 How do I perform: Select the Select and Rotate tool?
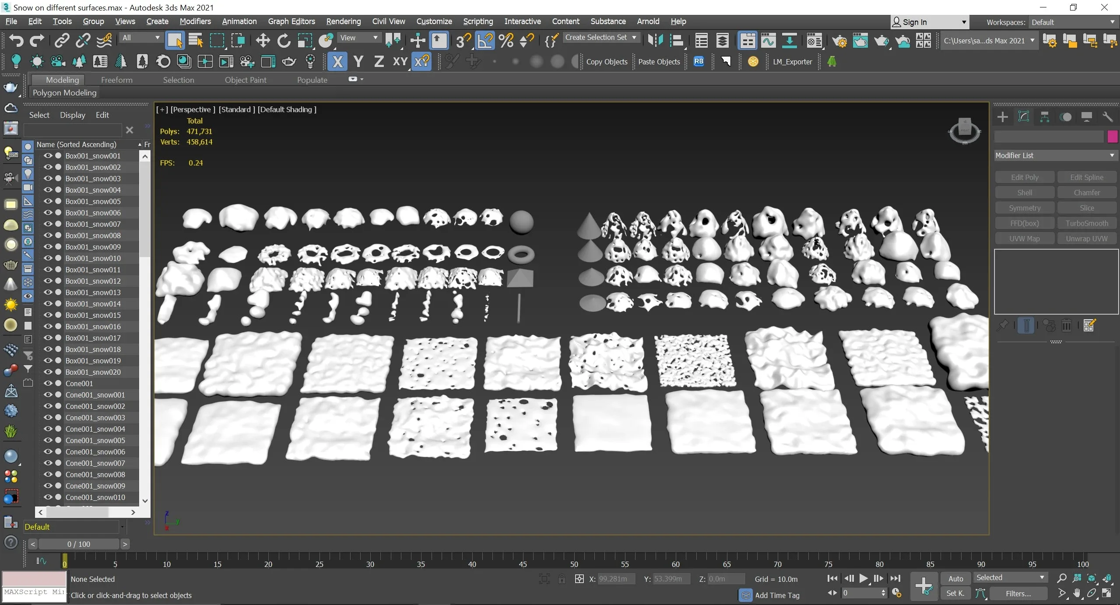(284, 40)
